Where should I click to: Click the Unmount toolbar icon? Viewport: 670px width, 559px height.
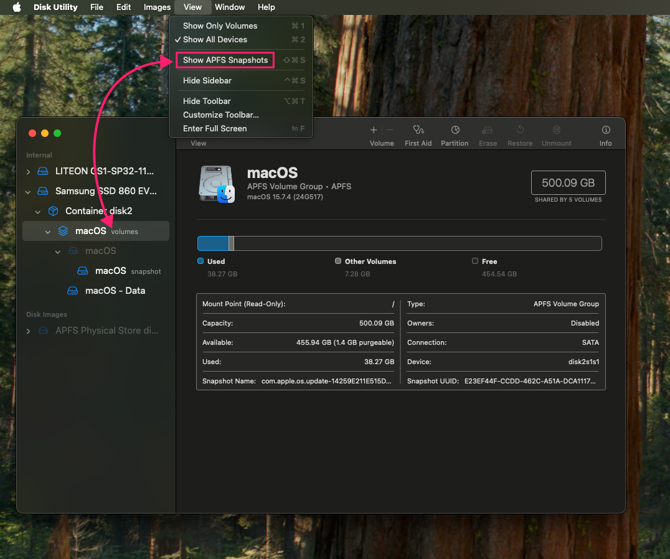point(556,130)
